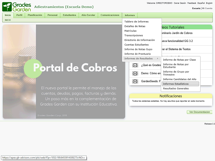Open the Año Escolar tab
This screenshot has width=215, height=161.
pyautogui.click(x=88, y=15)
